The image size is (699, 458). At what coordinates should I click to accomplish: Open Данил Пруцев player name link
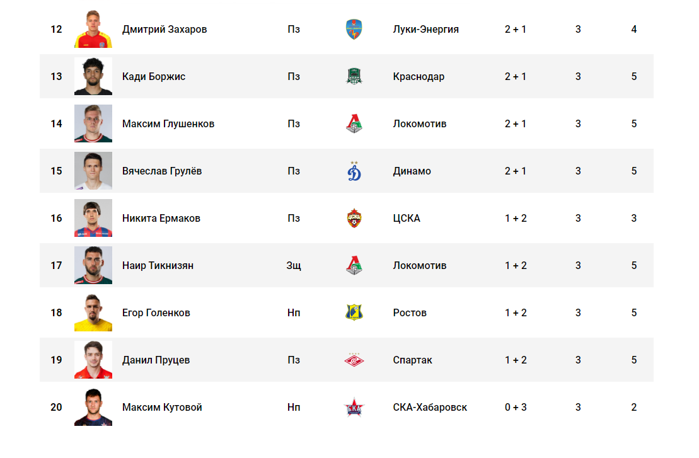point(156,360)
